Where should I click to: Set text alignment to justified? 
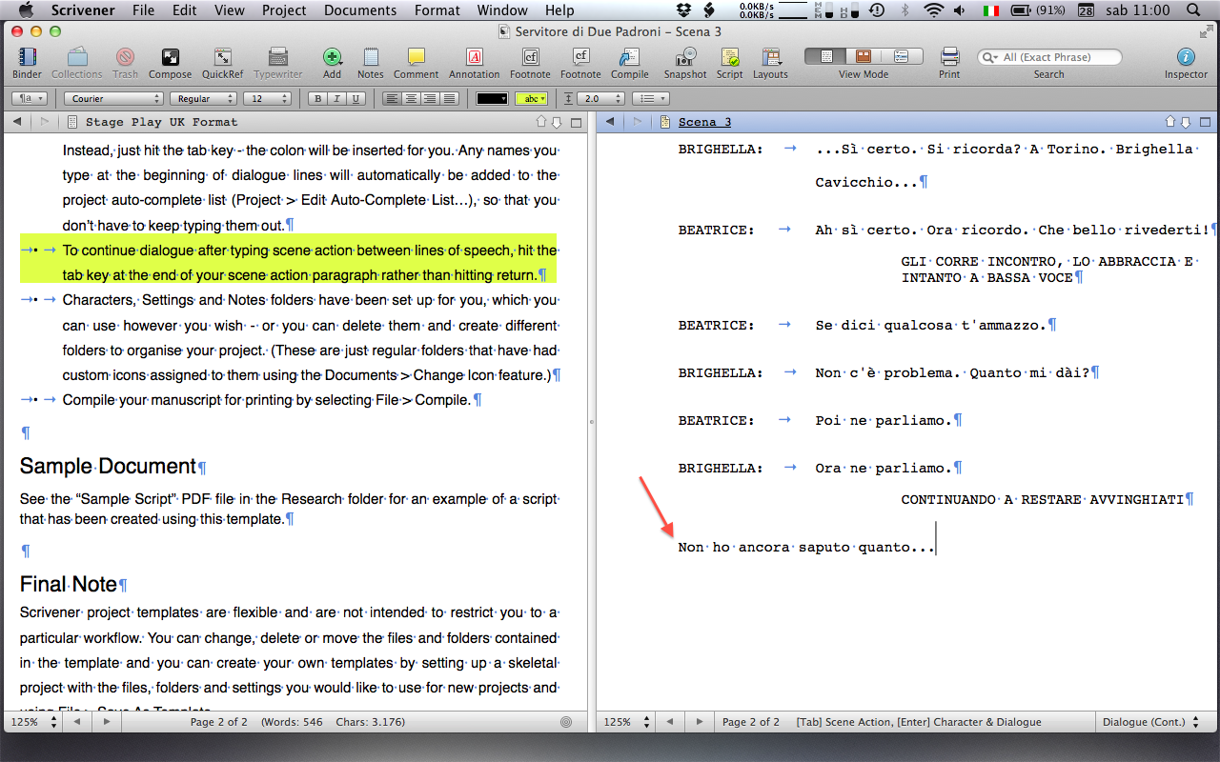450,98
